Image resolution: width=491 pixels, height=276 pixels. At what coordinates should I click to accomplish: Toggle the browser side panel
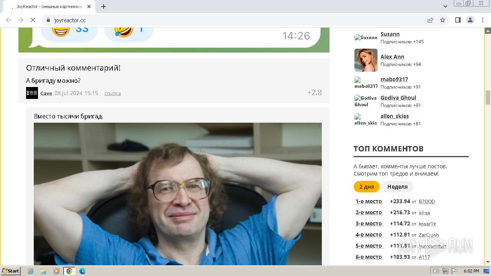pyautogui.click(x=458, y=20)
